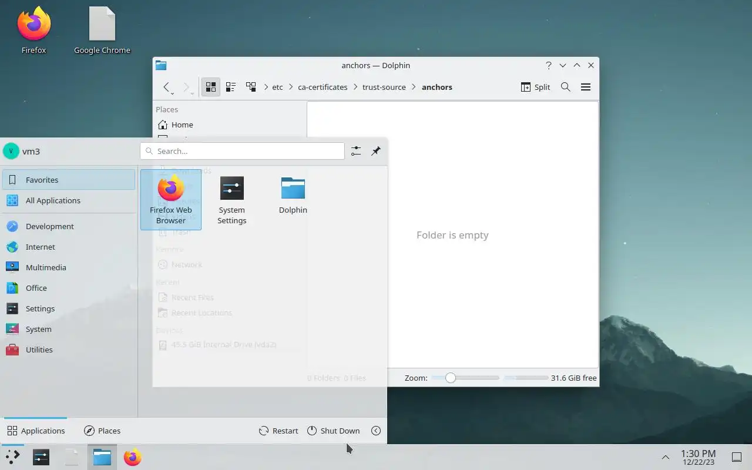Open Firefox from the taskbar

(132, 457)
